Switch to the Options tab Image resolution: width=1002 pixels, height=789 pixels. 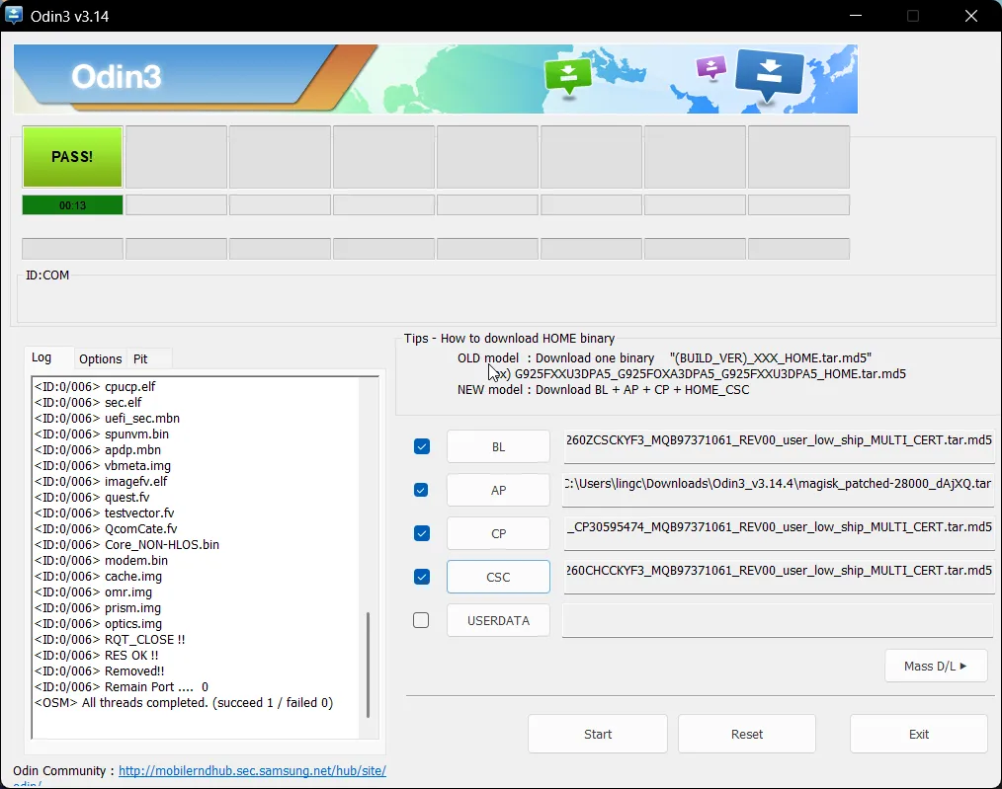(x=101, y=358)
